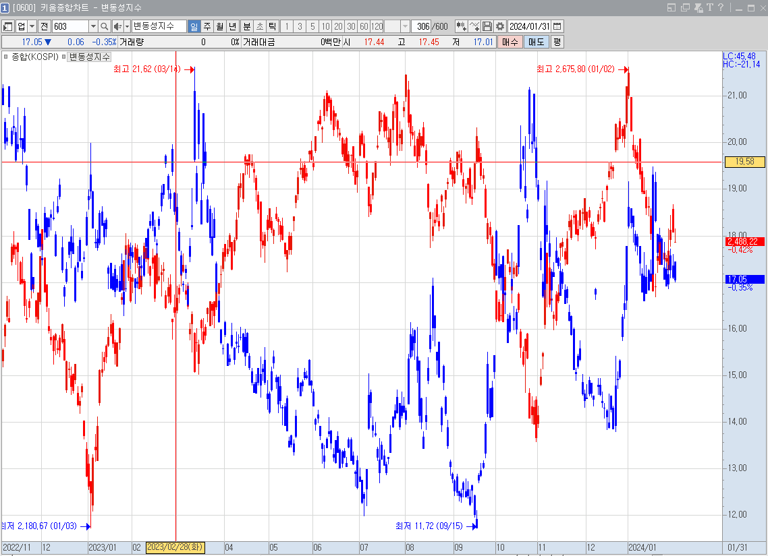Image resolution: width=768 pixels, height=556 pixels.
Task: Click the 17.05 blue price label on axis
Action: (744, 279)
